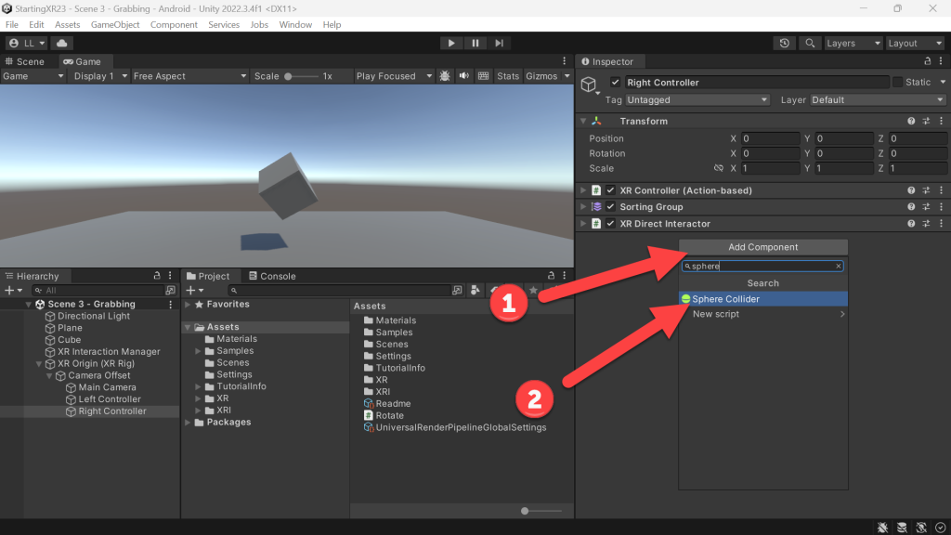Toggle the Right Controller active checkbox
The image size is (951, 535).
[615, 82]
